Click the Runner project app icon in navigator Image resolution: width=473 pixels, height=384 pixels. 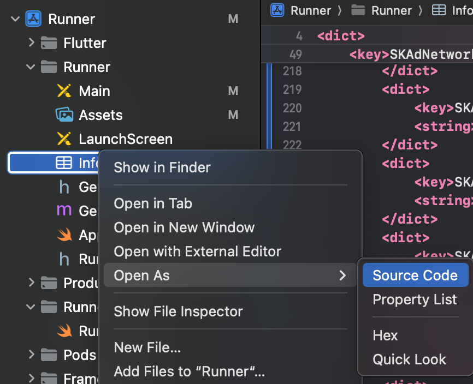pos(33,19)
